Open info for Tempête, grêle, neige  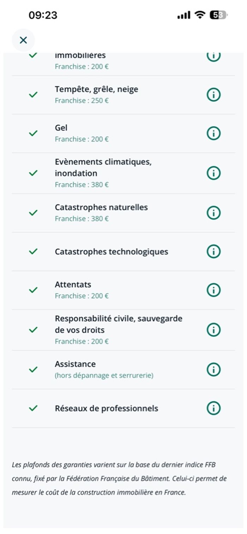pos(213,95)
